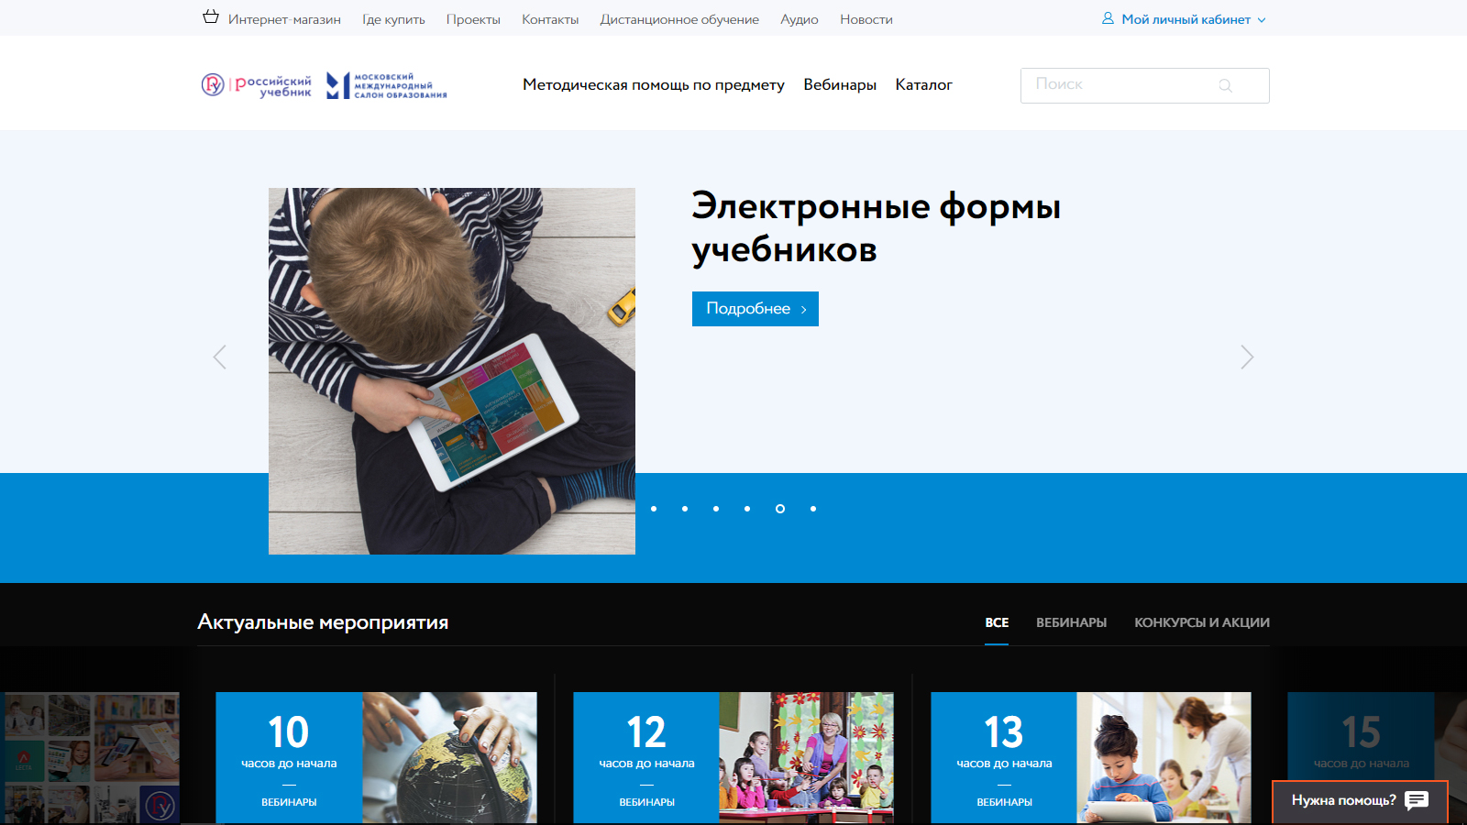Viewport: 1467px width, 825px height.
Task: Select the first carousel dot
Action: pyautogui.click(x=654, y=509)
